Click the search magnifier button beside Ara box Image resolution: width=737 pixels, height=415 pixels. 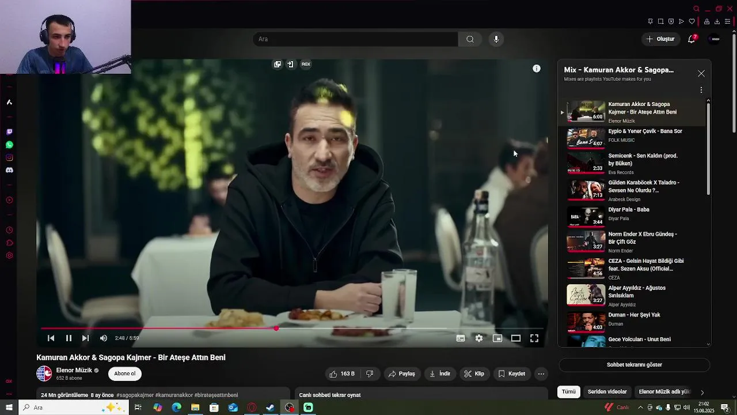pyautogui.click(x=470, y=39)
